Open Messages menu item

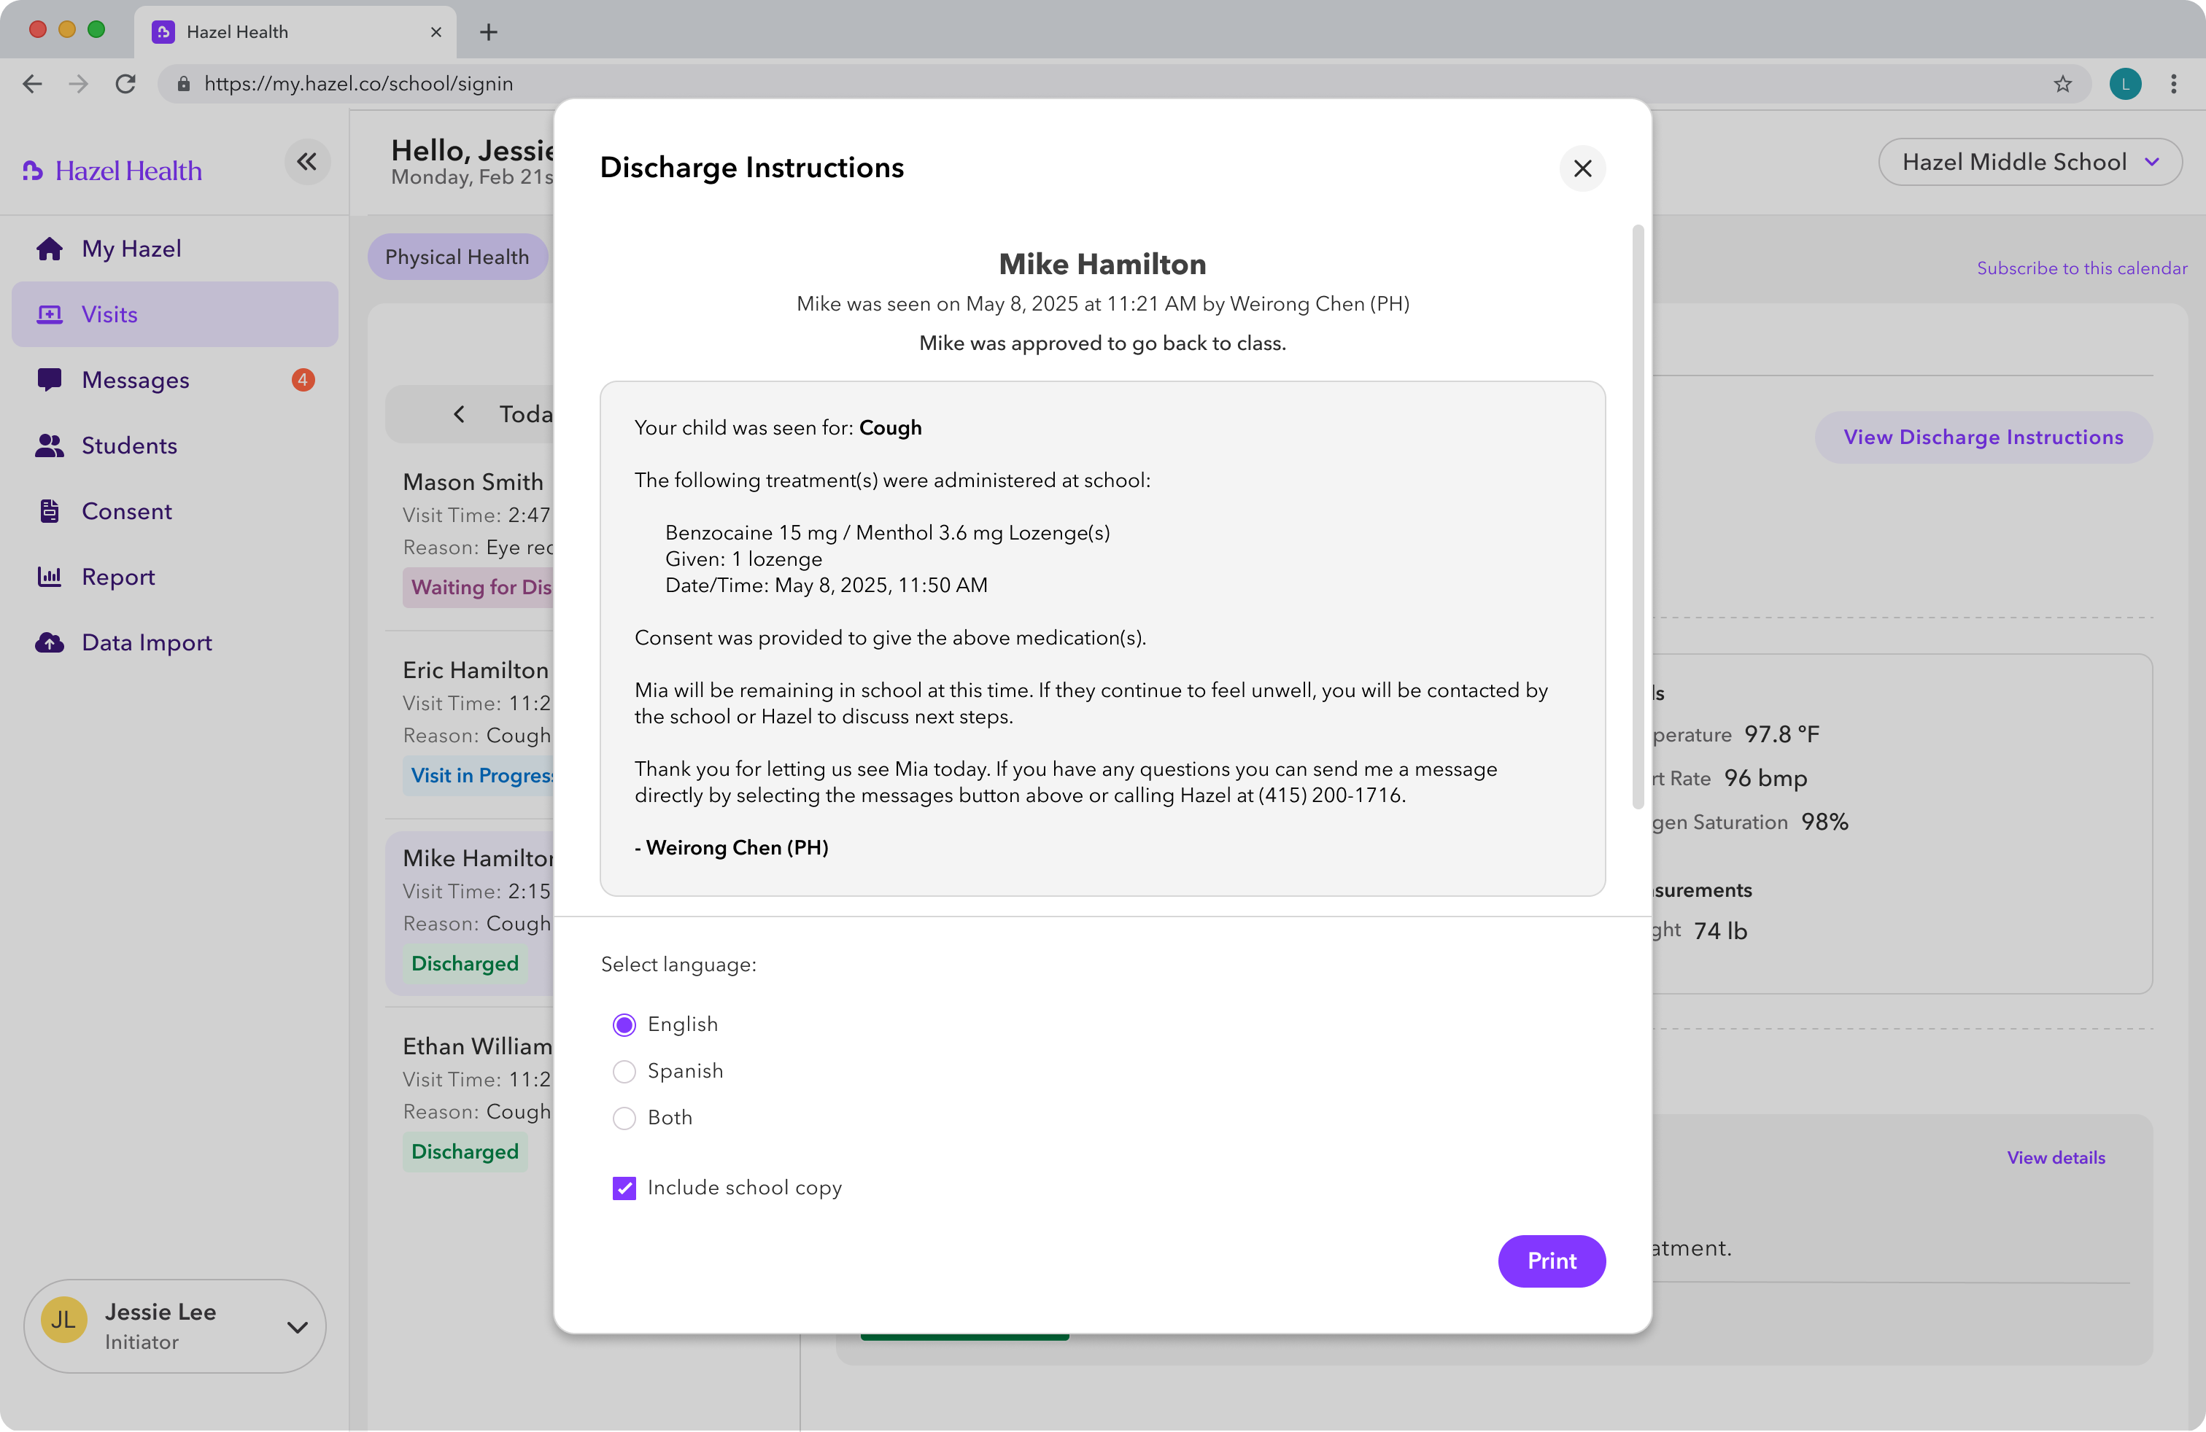point(175,380)
